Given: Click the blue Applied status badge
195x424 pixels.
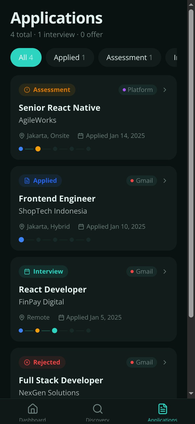Looking at the screenshot, I should (40, 181).
